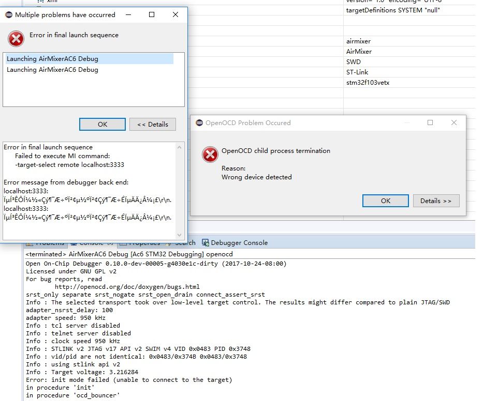This screenshot has width=498, height=401.
Task: Click the red error icon beside 'Error in final launch sequence'
Action: (x=16, y=39)
